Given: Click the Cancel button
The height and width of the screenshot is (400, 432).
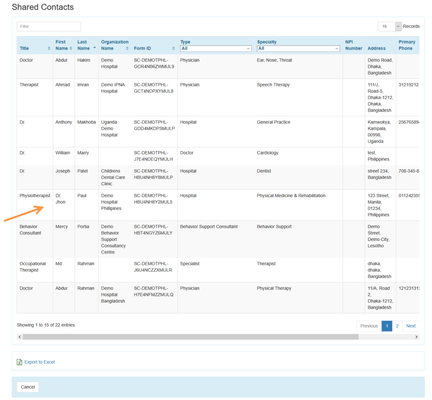Looking at the screenshot, I should (27, 387).
